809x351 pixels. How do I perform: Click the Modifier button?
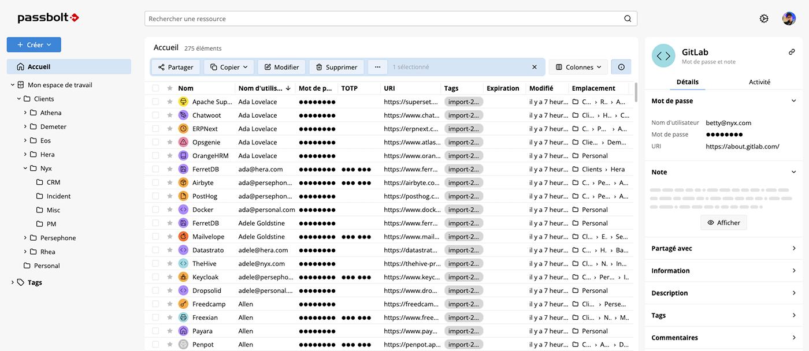(281, 67)
